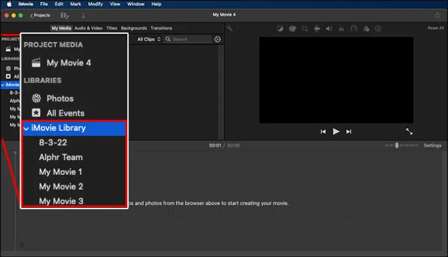
Task: Switch to the Backgrounds tab
Action: coord(134,28)
